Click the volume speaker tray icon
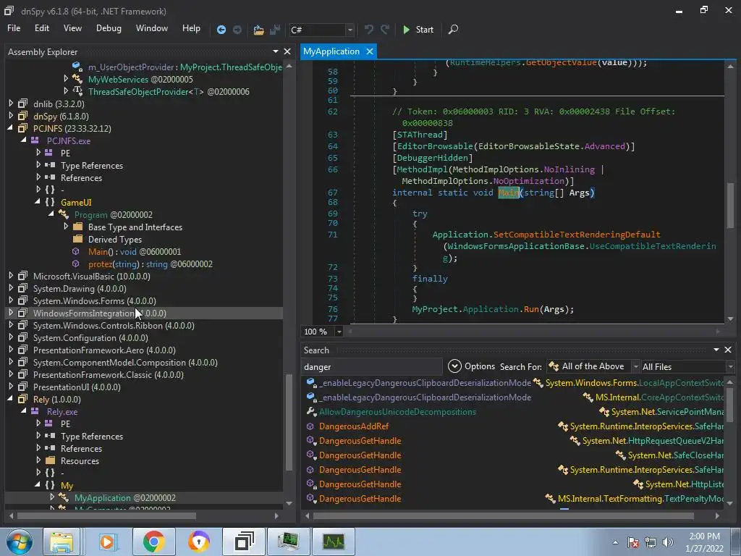 point(668,542)
